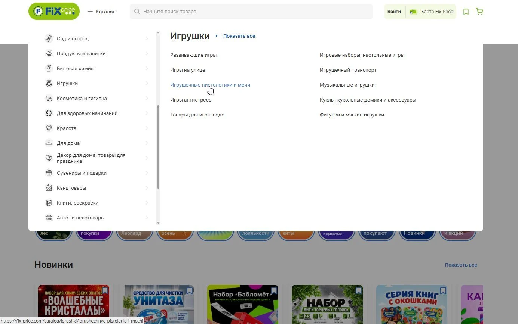Image resolution: width=518 pixels, height=324 pixels.
Task: Open Игрушечные пистолетики и мечи subcategory
Action: coord(210,85)
